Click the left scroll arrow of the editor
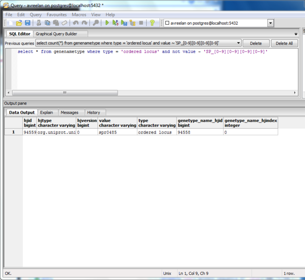This screenshot has width=305, height=280. coord(8,93)
